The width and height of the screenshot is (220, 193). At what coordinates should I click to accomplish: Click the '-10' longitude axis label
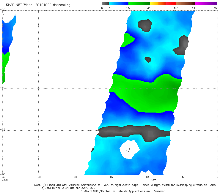[x=146, y=177]
